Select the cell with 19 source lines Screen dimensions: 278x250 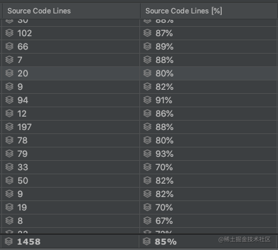[71, 207]
